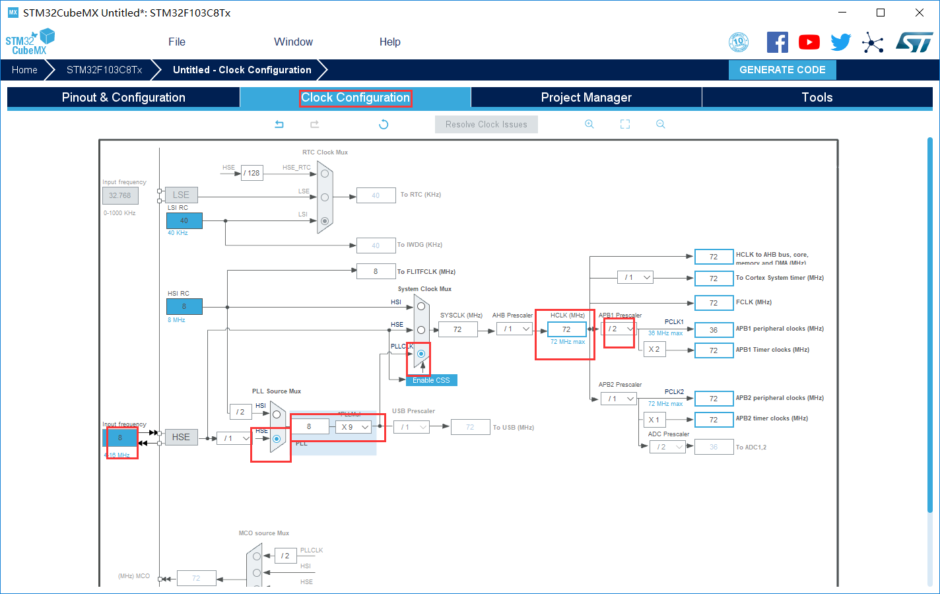Select HSE_RTC in RTC Clock Mux

coord(325,174)
